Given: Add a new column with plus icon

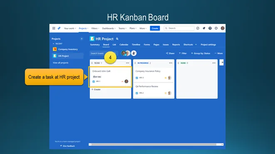Looking at the screenshot, I should coord(222,63).
